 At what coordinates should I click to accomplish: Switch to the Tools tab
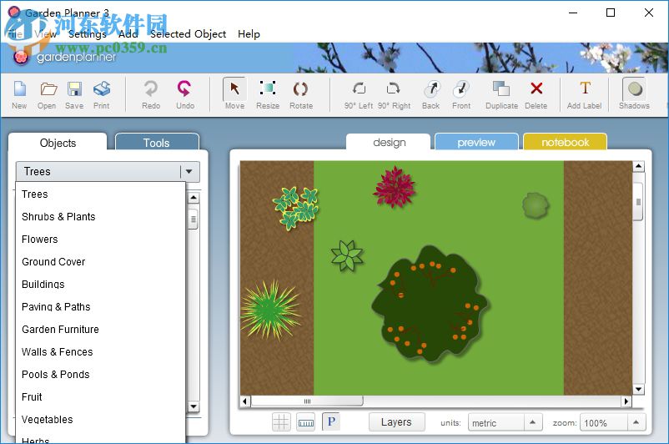coord(157,143)
